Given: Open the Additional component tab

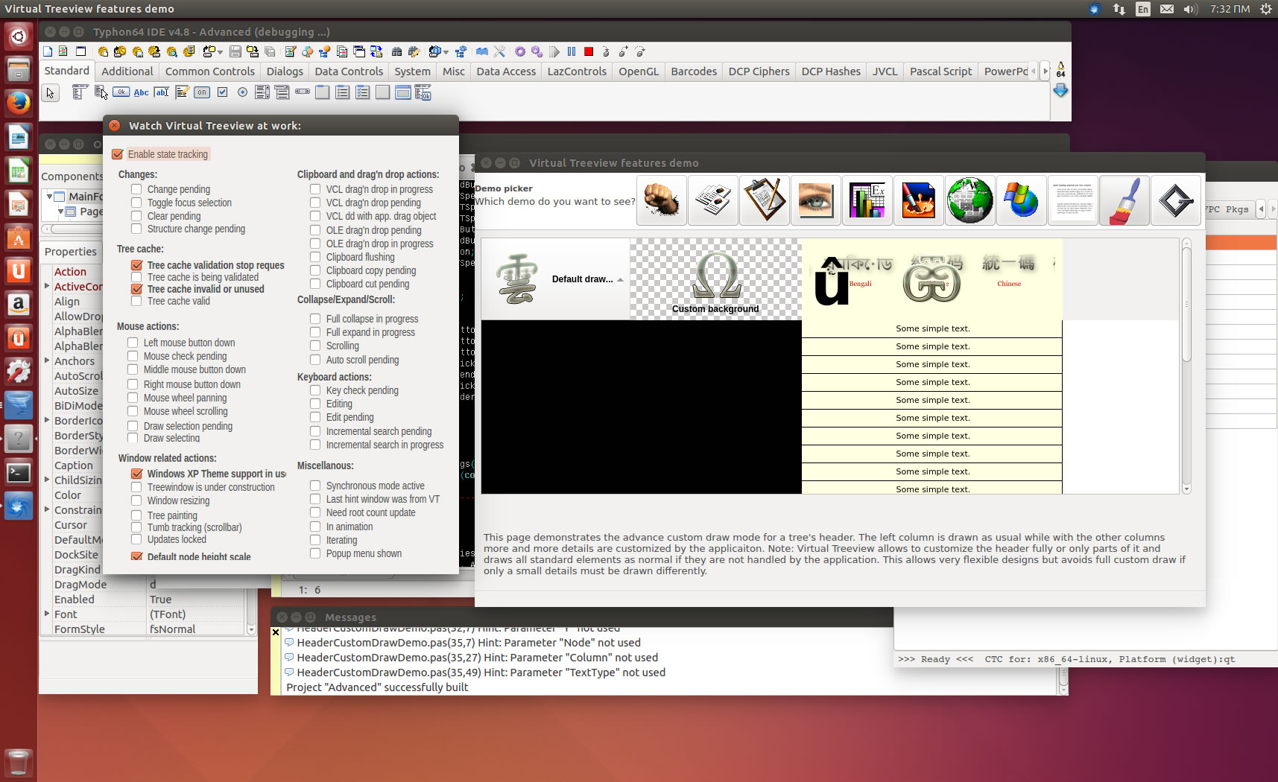Looking at the screenshot, I should click(x=127, y=71).
